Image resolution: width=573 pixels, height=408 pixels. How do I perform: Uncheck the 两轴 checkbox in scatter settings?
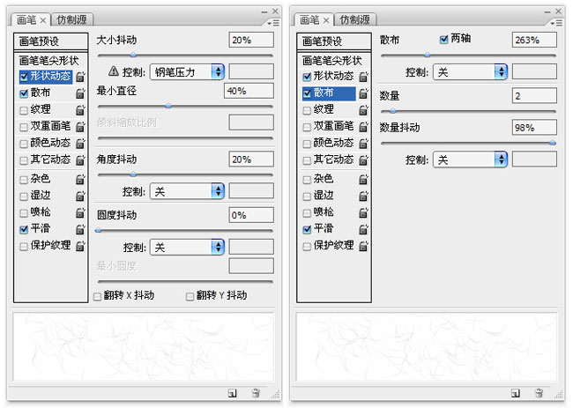[x=443, y=40]
